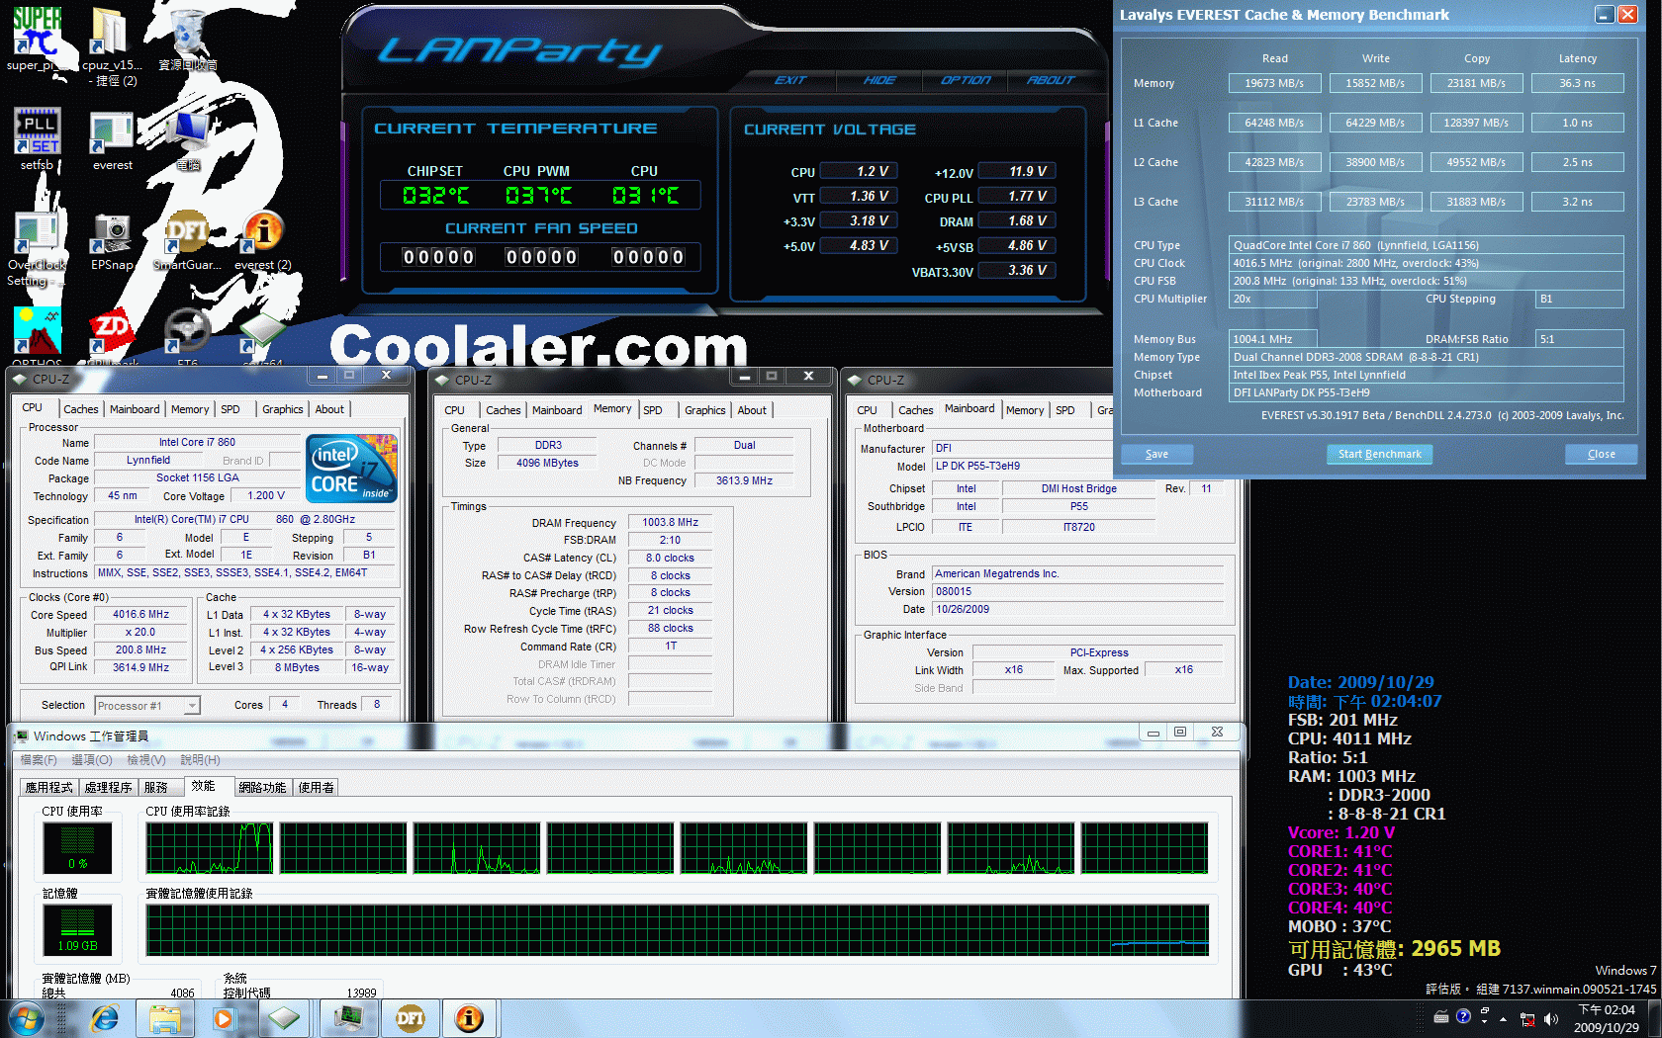1662x1038 pixels.
Task: Open the 檢視(V) menu in Task Manager
Action: coord(146,760)
